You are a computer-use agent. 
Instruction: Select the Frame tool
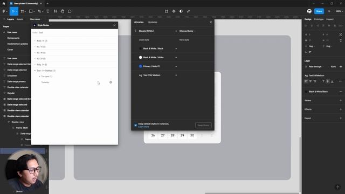click(22, 11)
